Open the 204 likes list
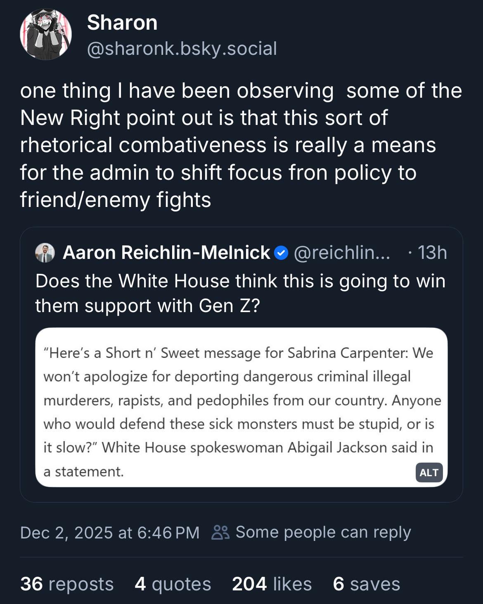The height and width of the screenshot is (604, 483). pyautogui.click(x=272, y=584)
